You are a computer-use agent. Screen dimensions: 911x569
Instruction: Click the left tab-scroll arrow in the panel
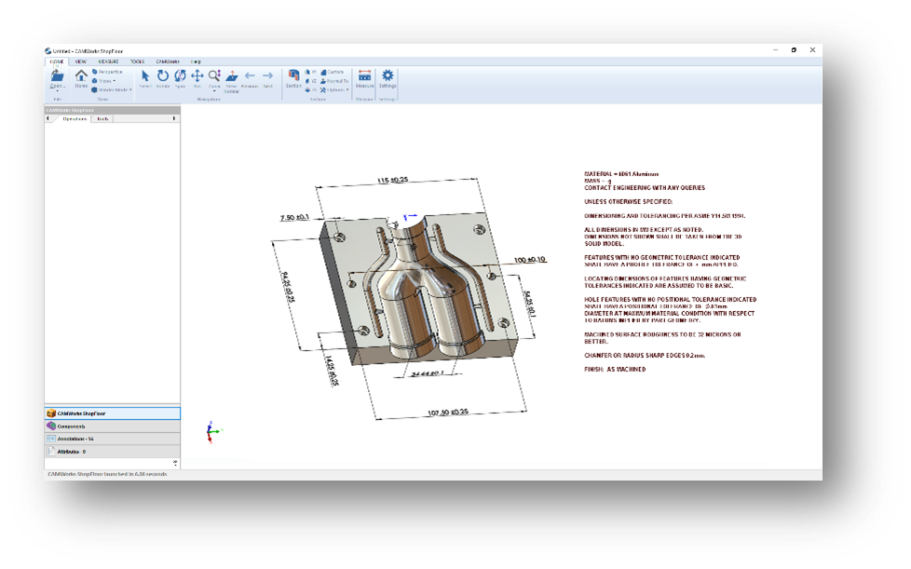point(48,118)
